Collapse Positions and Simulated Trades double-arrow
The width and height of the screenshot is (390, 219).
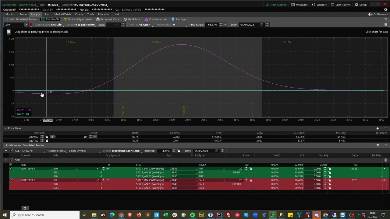(x=378, y=145)
